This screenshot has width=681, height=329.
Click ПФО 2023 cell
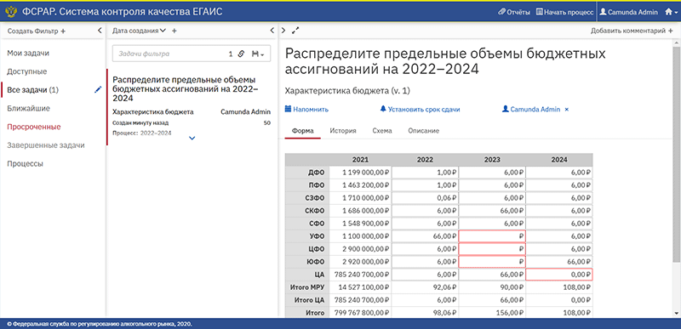[492, 185]
